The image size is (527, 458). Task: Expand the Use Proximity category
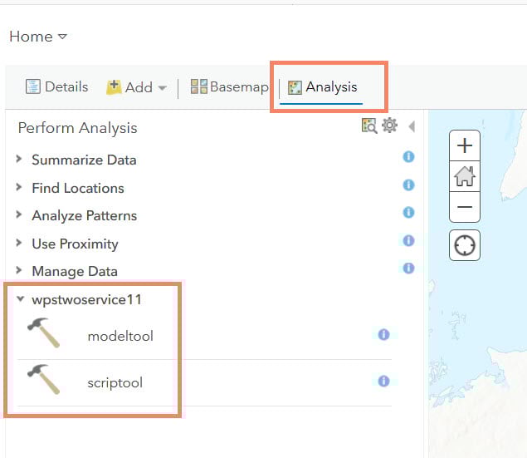19,242
